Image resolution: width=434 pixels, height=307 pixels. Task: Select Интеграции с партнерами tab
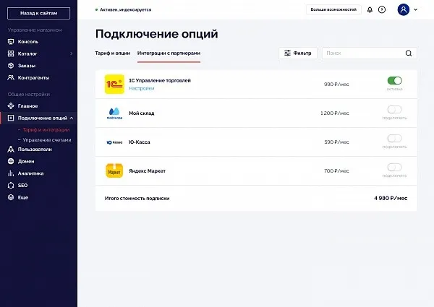coord(169,53)
